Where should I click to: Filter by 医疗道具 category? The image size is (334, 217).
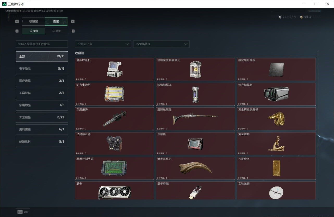(x=42, y=81)
